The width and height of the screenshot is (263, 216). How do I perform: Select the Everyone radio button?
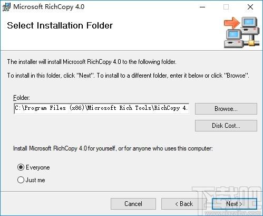pos(21,167)
